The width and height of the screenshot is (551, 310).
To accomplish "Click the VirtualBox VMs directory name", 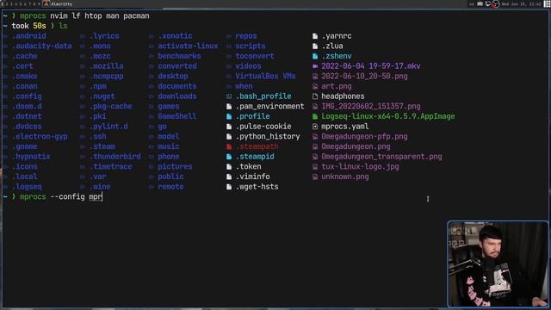I will point(266,77).
